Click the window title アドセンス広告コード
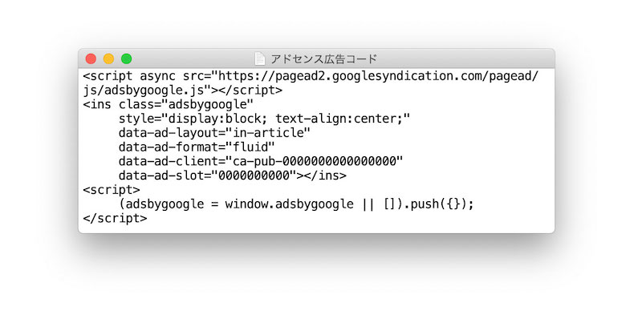 click(323, 59)
